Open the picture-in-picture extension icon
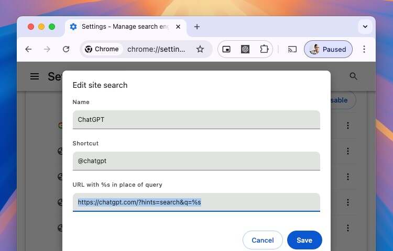The width and height of the screenshot is (393, 251). (x=226, y=49)
